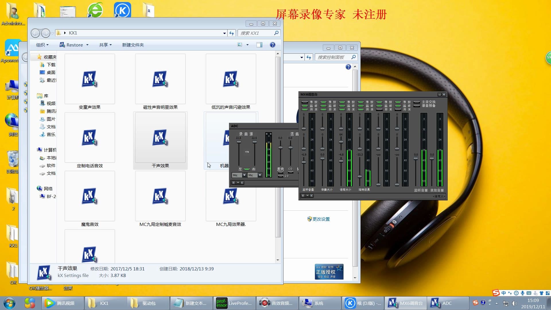Click the change-view icon in explorer toolbar
Viewport: 551px width, 310px height.
(x=240, y=45)
